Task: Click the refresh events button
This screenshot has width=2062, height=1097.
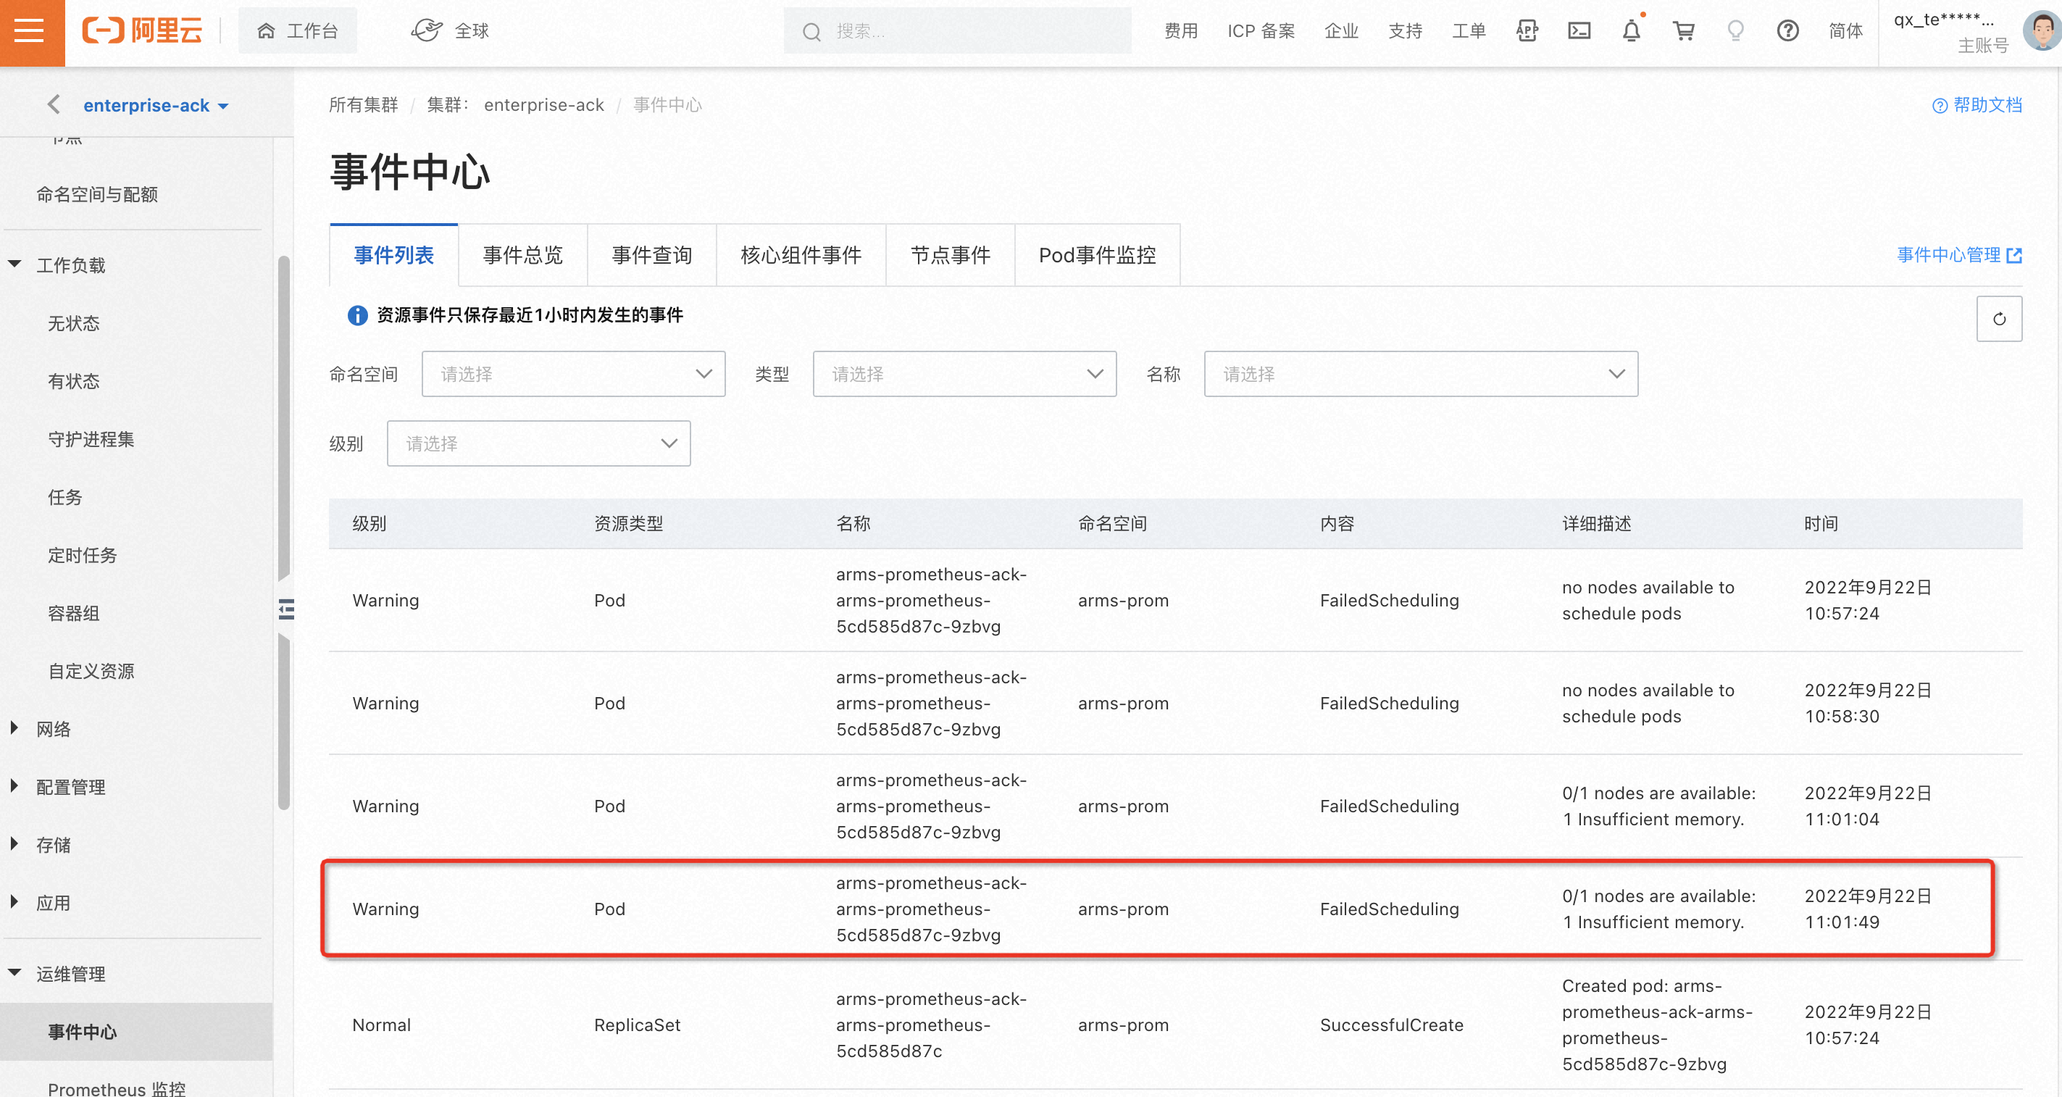Action: [1999, 319]
